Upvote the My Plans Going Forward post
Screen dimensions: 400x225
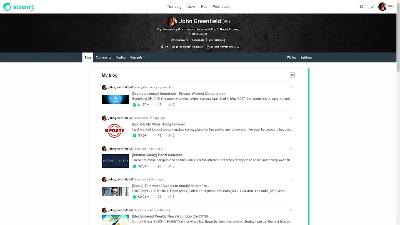pyautogui.click(x=135, y=135)
